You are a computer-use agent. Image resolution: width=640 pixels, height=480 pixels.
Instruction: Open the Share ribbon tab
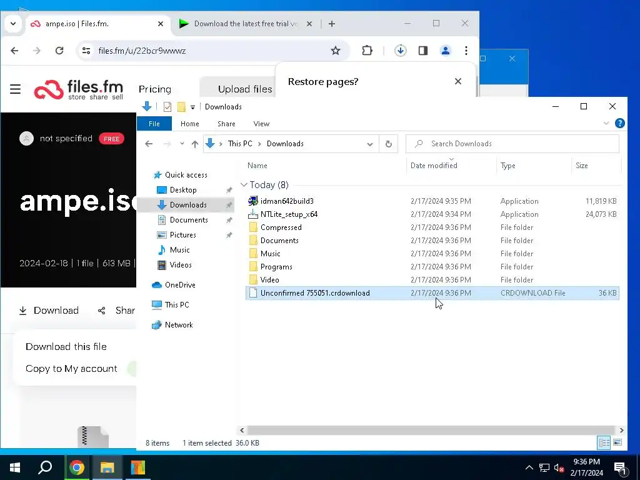[x=226, y=124]
